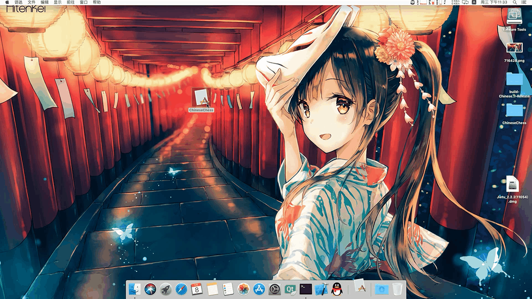Open Spotlight search in menu bar

pyautogui.click(x=515, y=3)
